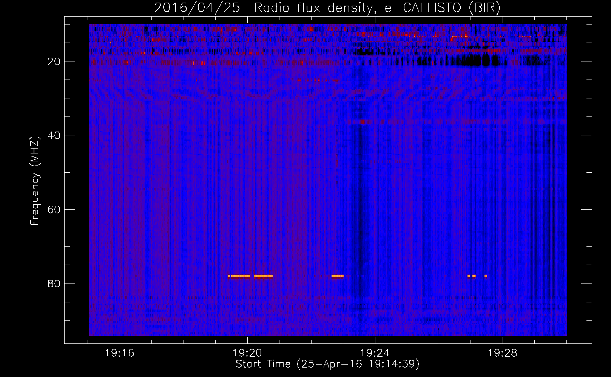Click the 19:24 time tick label
The width and height of the screenshot is (611, 377).
click(x=375, y=353)
